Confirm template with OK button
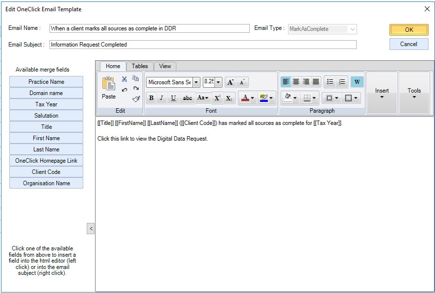This screenshot has width=435, height=293. point(409,30)
